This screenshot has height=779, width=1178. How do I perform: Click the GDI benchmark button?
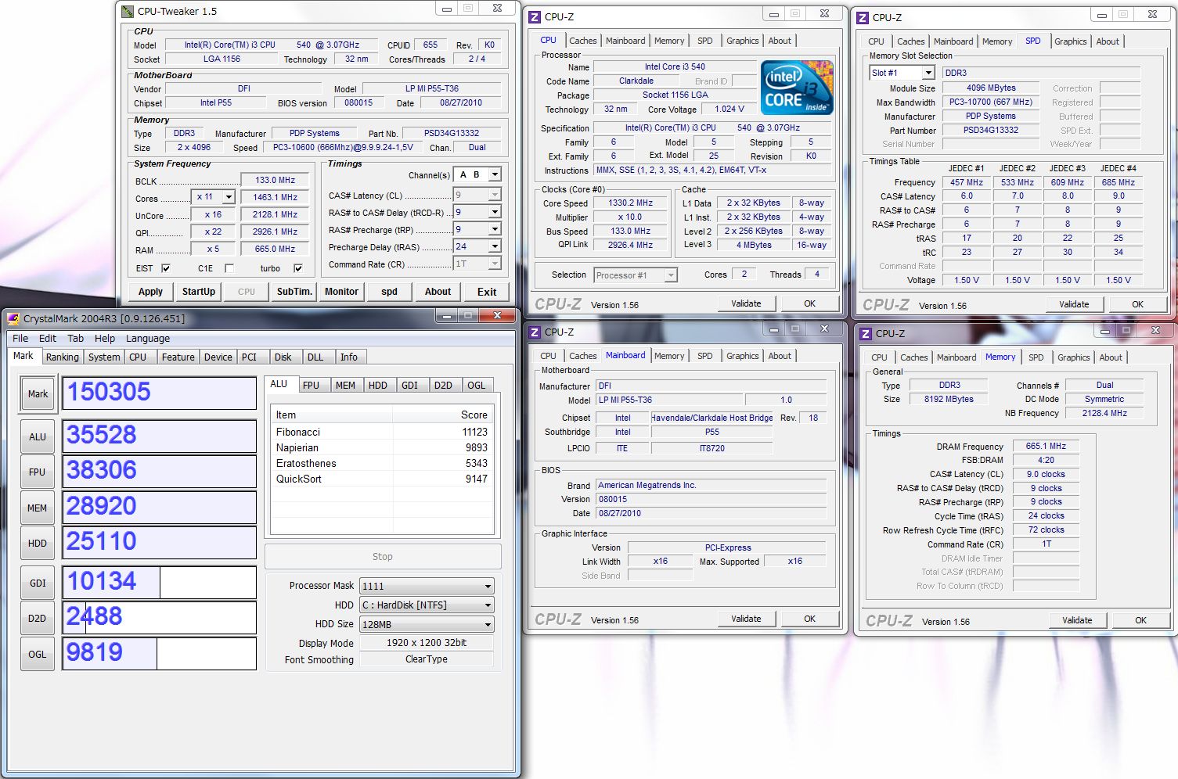tap(38, 583)
